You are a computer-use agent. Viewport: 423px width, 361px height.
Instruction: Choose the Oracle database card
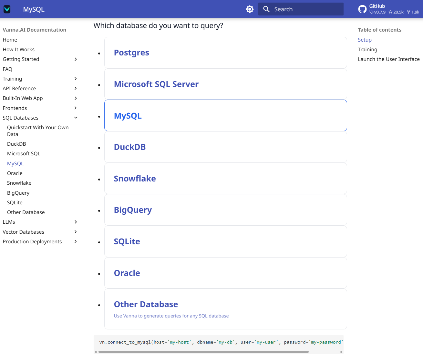coord(225,273)
